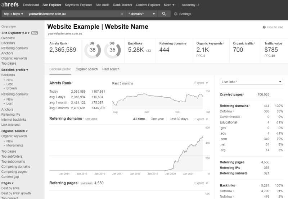Image resolution: width=288 pixels, height=199 pixels.
Task: Click the Dofollow 368 referring domains count
Action: point(266,111)
